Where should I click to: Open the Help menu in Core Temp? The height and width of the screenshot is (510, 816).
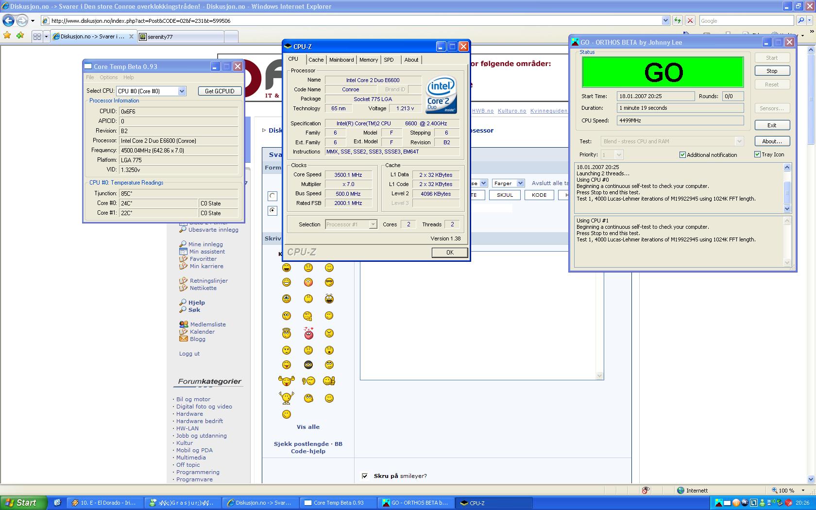click(x=128, y=77)
